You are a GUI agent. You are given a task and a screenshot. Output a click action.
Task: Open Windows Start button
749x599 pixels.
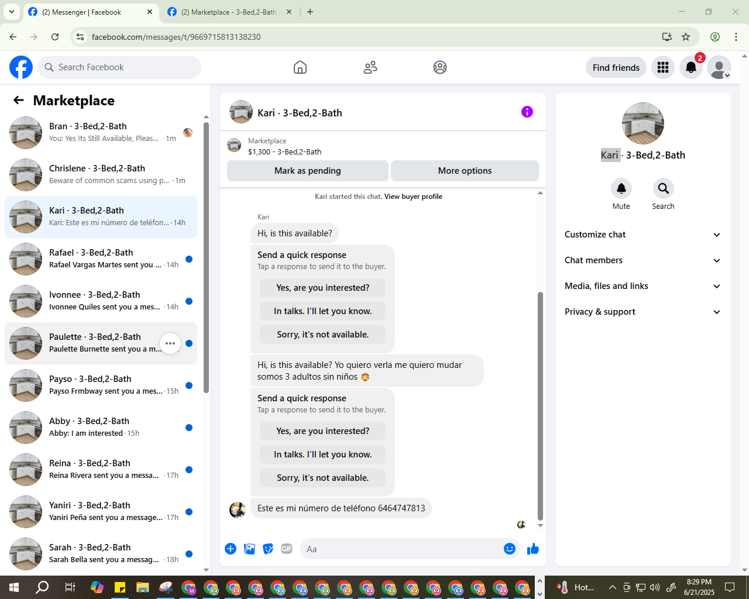pyautogui.click(x=14, y=587)
